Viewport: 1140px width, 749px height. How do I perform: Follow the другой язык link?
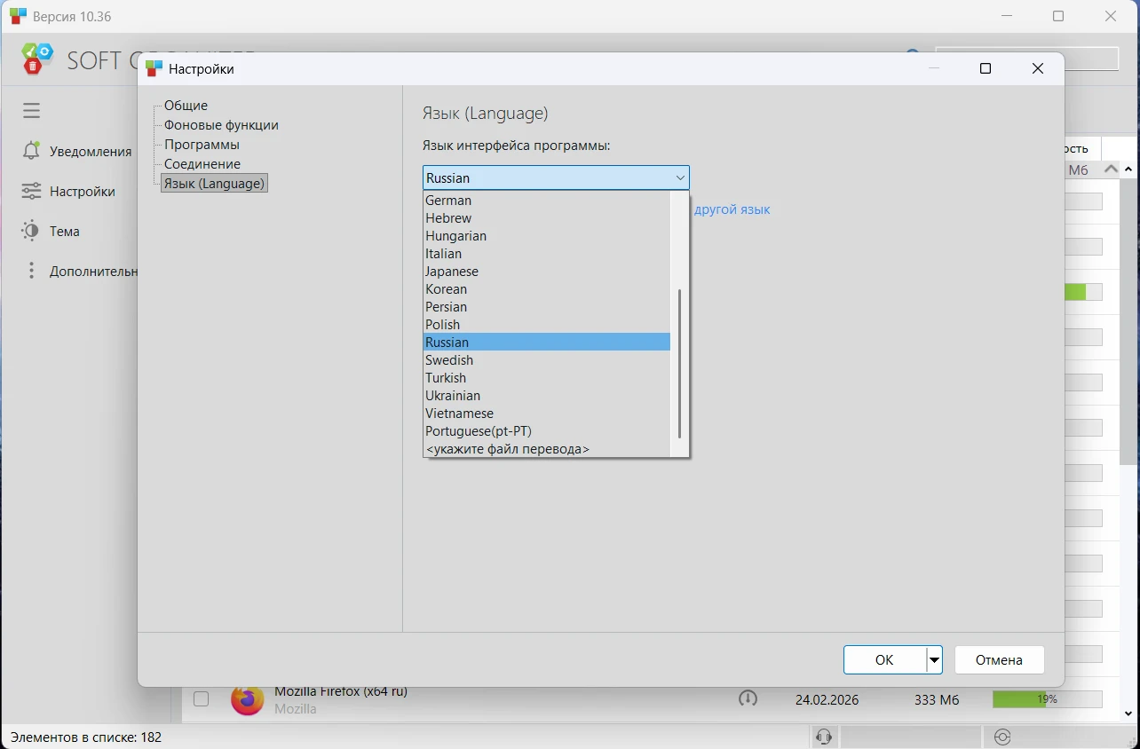pos(732,210)
